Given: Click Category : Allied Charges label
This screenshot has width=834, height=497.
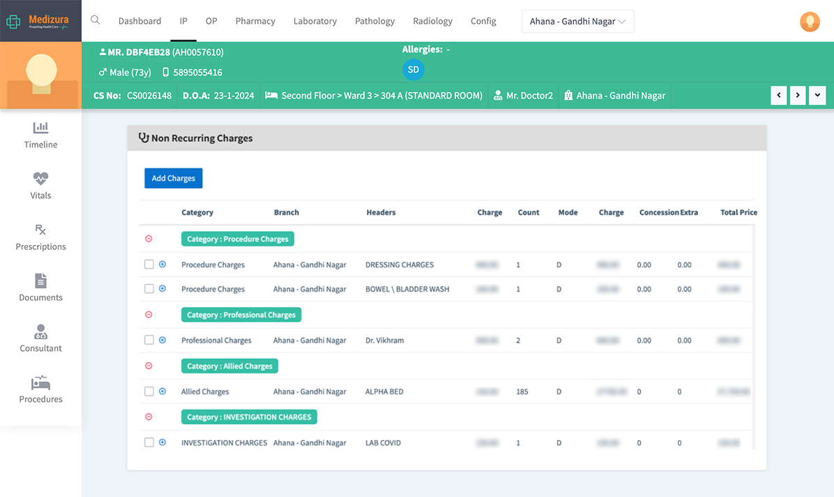Looking at the screenshot, I should pyautogui.click(x=230, y=366).
